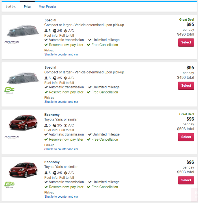Select the E-Z Economy Toyota Yaris
This screenshot has width=198, height=203.
pyautogui.click(x=186, y=180)
